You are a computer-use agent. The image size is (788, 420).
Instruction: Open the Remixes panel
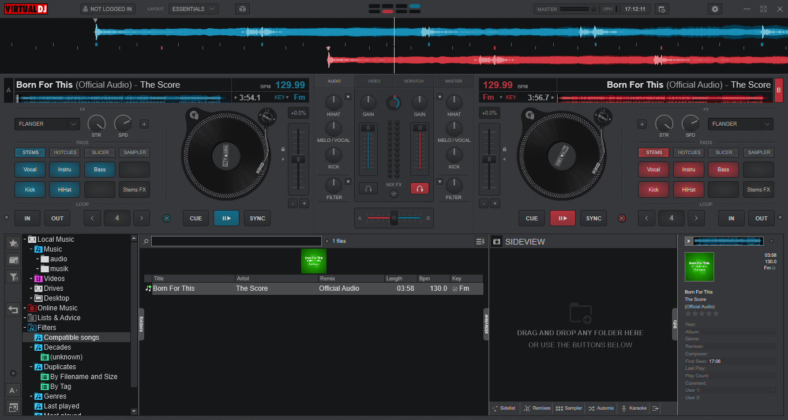tap(536, 408)
